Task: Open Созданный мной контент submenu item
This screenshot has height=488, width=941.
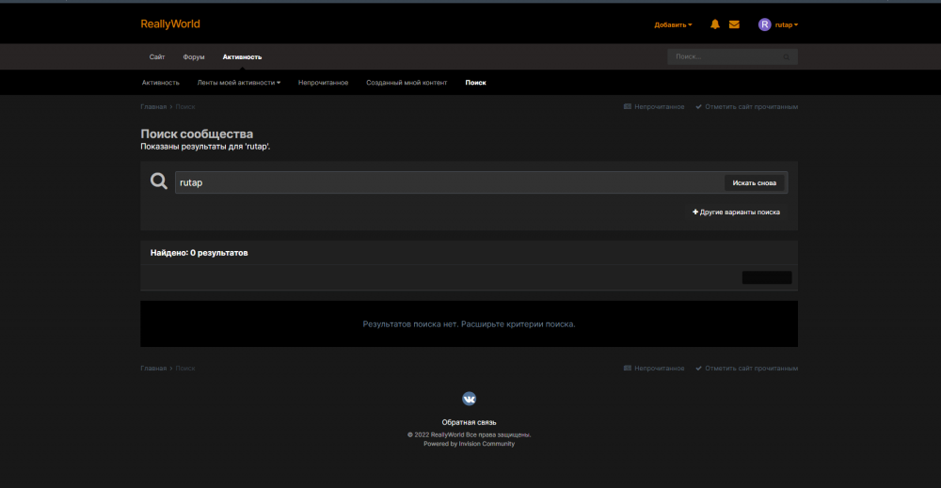Action: pos(407,83)
